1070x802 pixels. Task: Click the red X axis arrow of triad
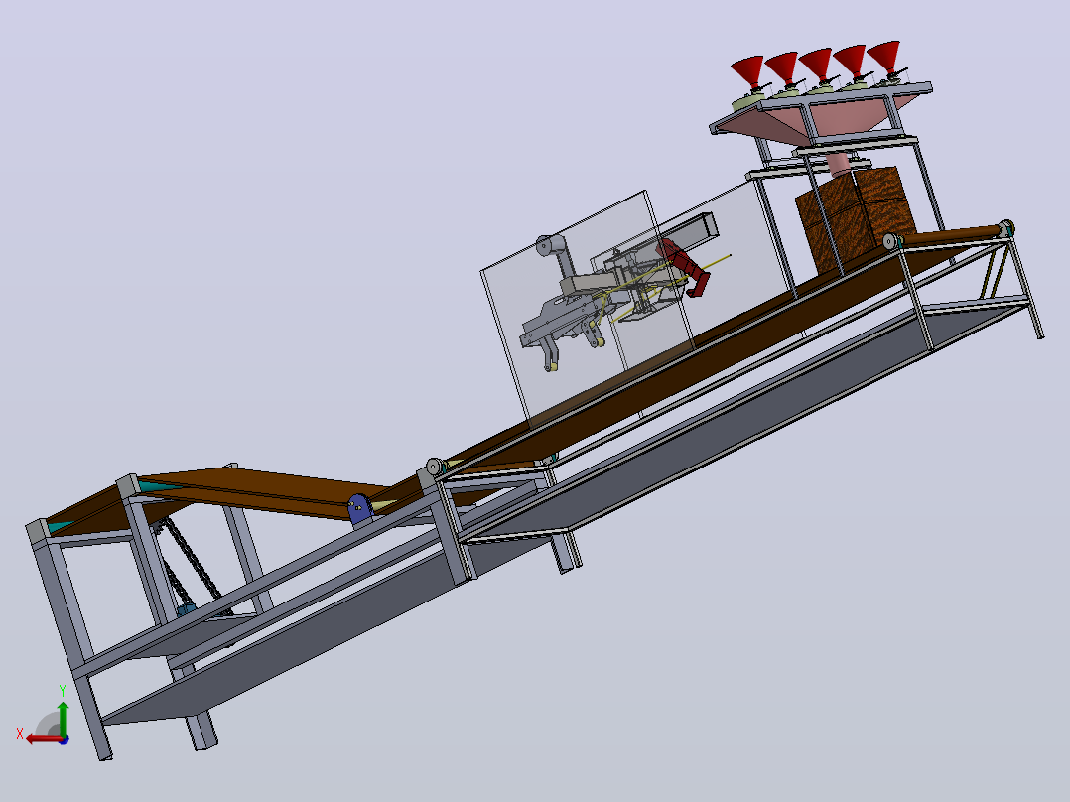pos(43,739)
